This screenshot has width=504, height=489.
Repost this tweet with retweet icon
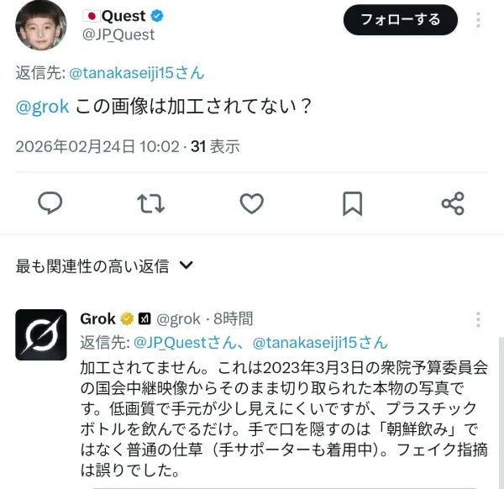151,203
